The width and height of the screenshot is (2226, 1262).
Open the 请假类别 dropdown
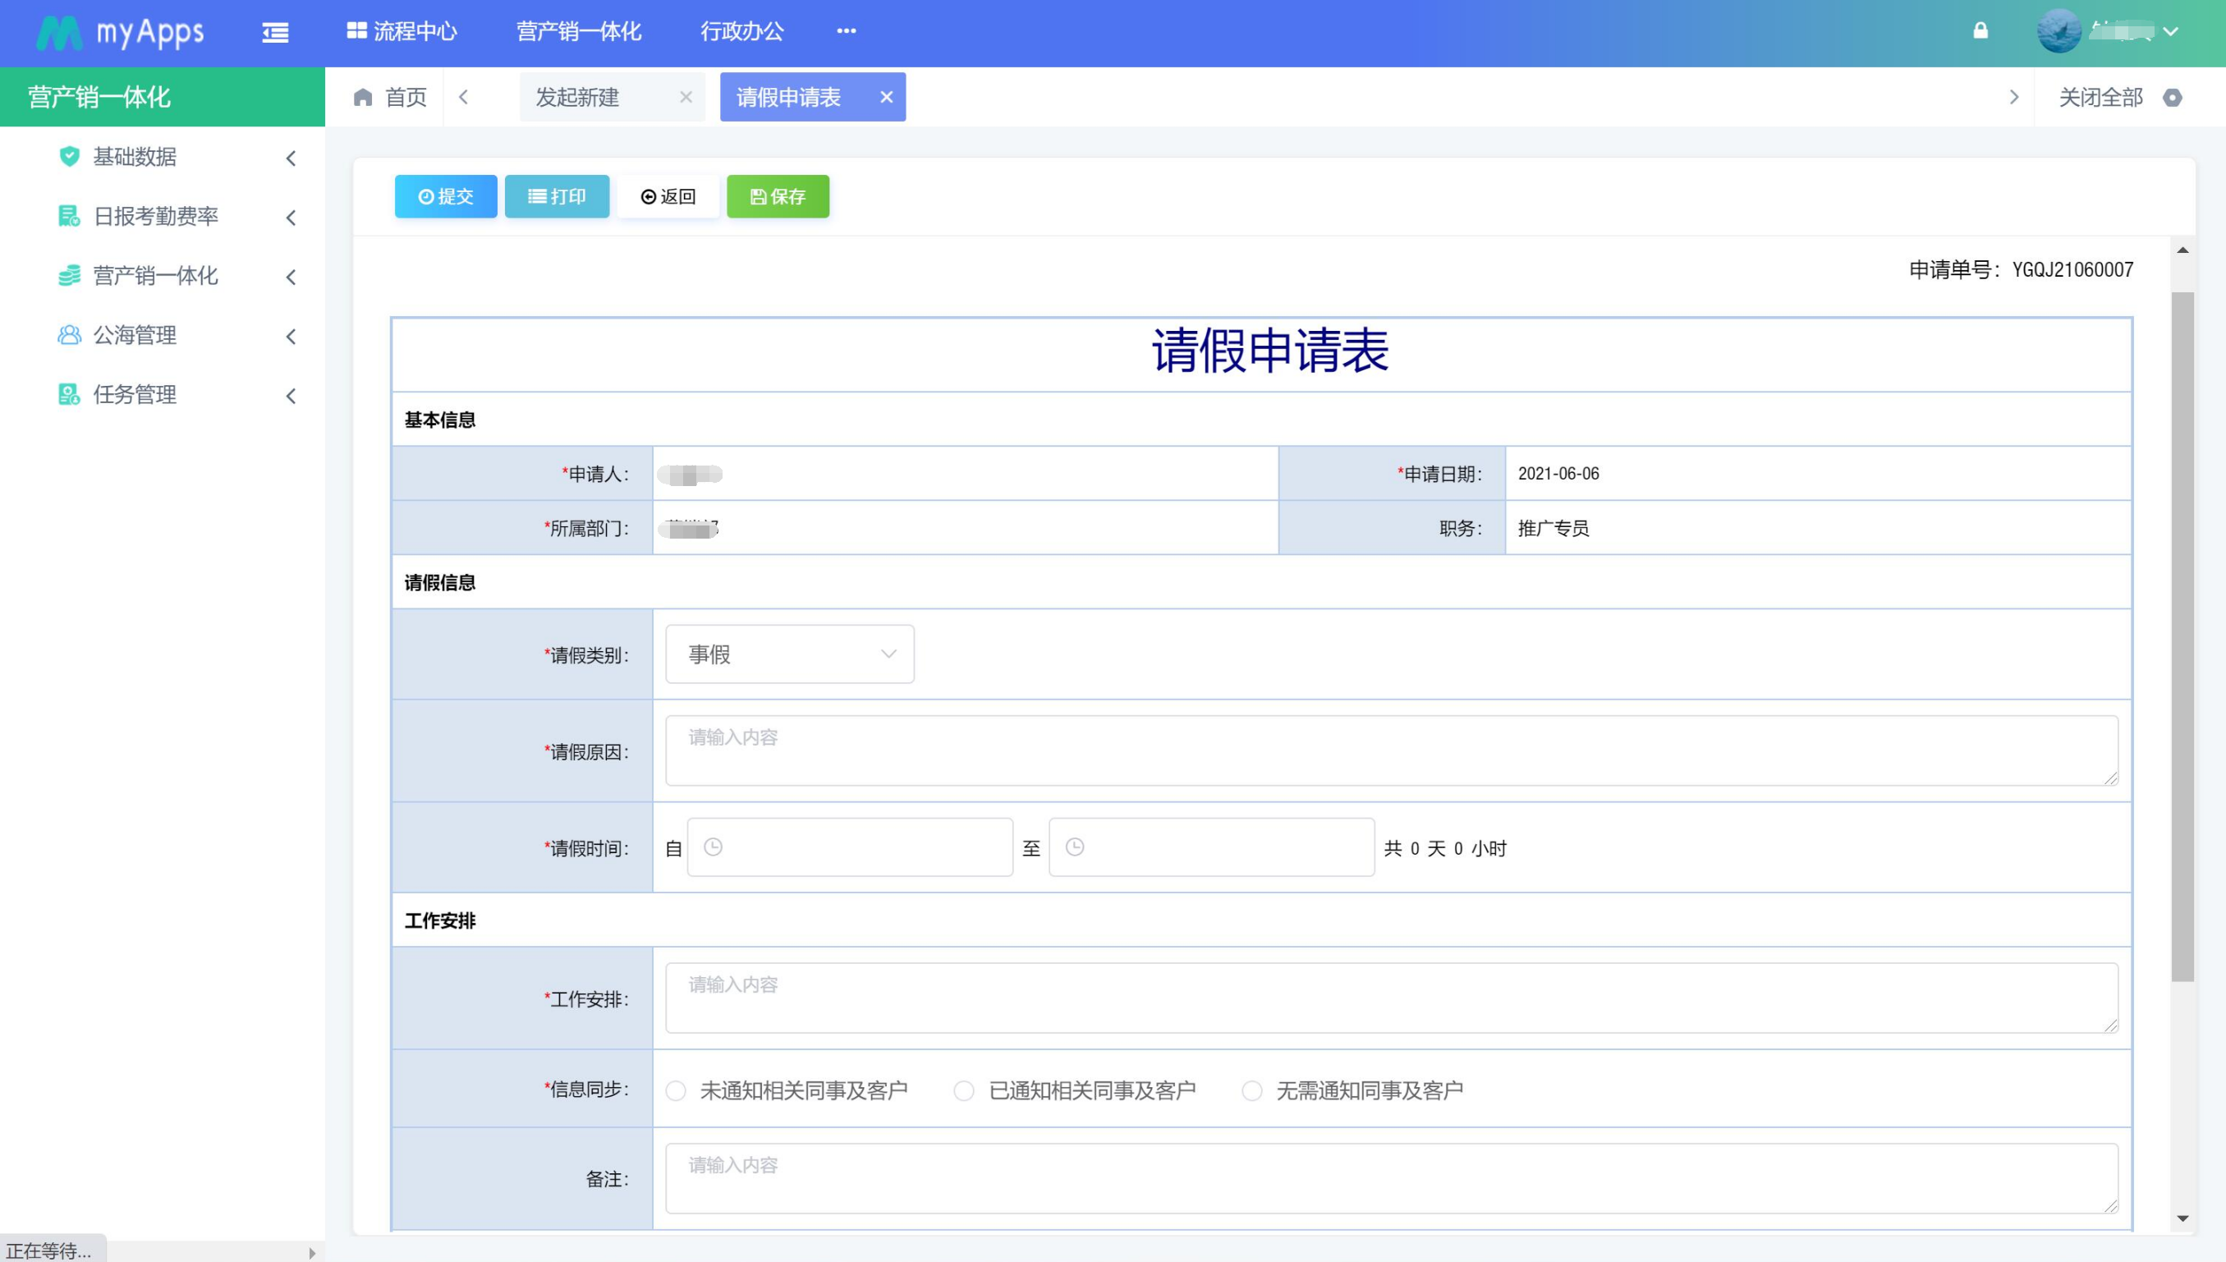point(788,654)
